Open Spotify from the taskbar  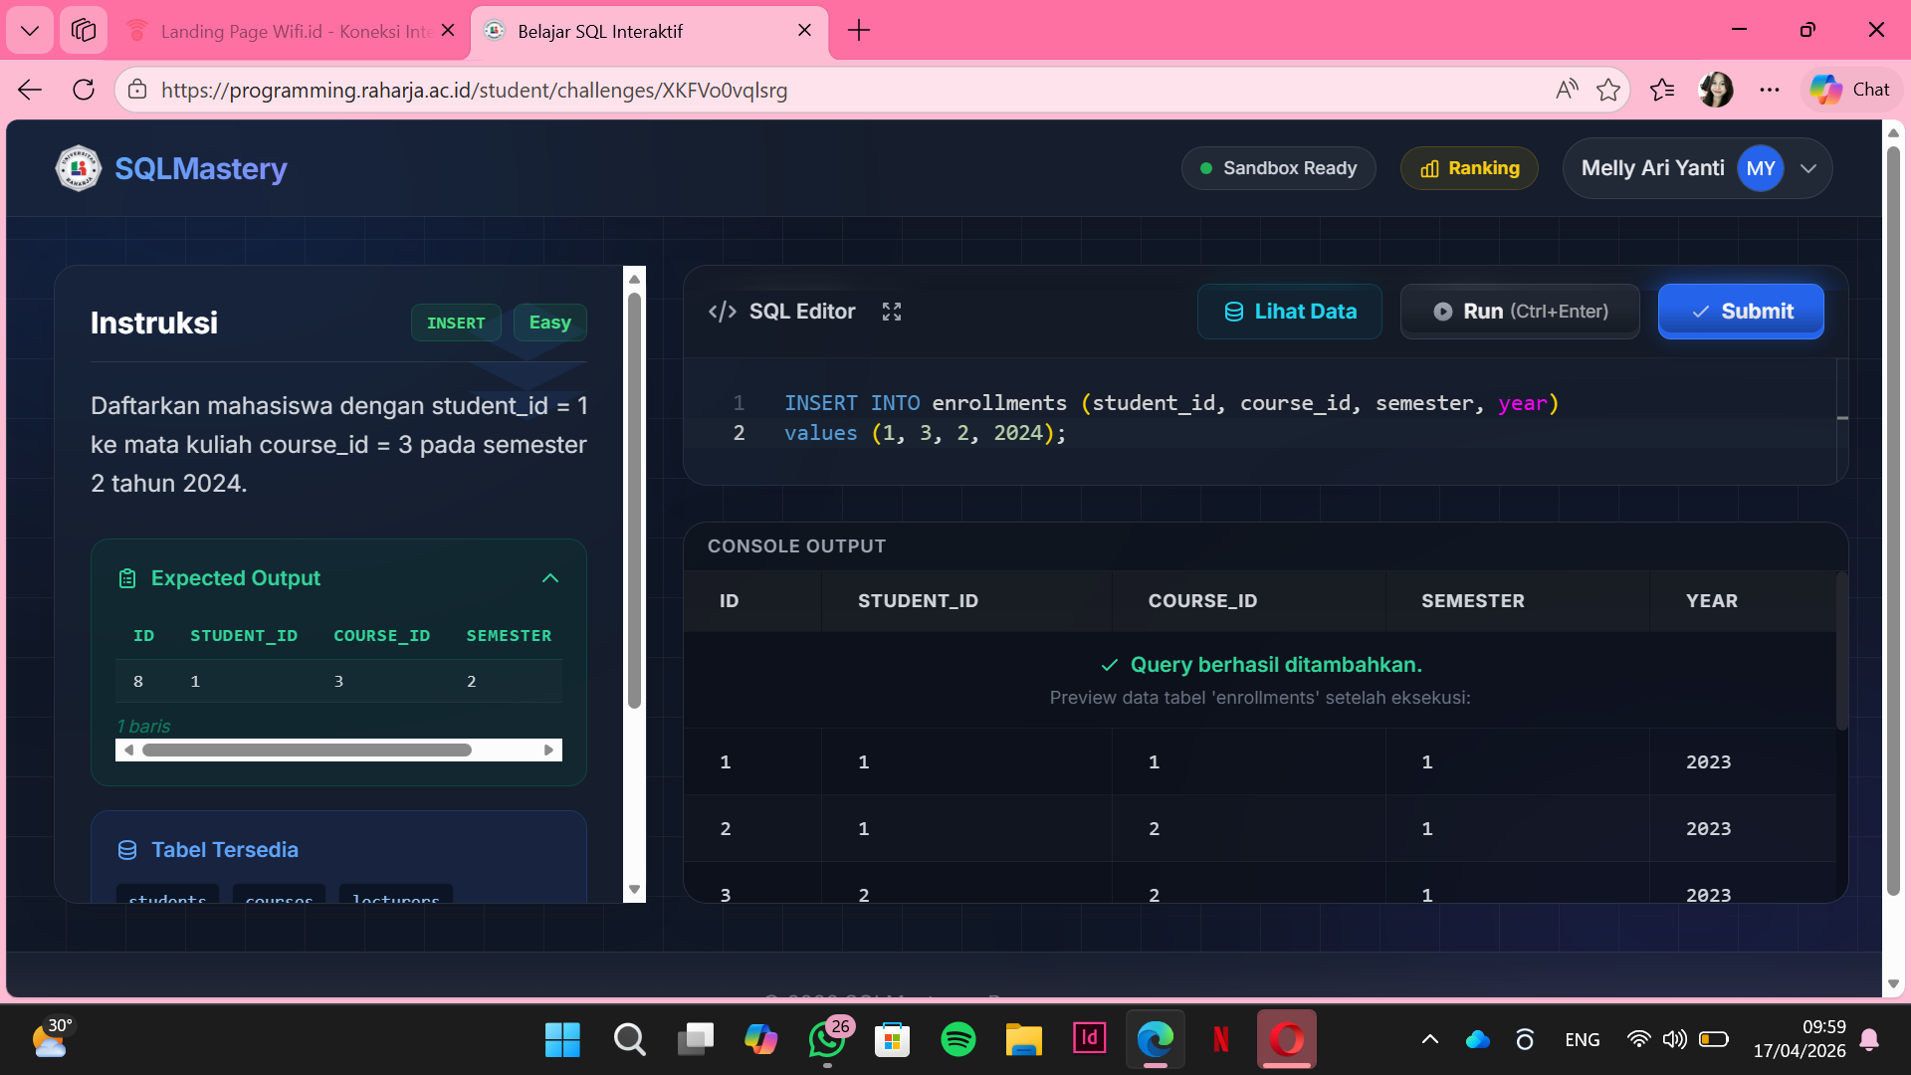pos(957,1039)
